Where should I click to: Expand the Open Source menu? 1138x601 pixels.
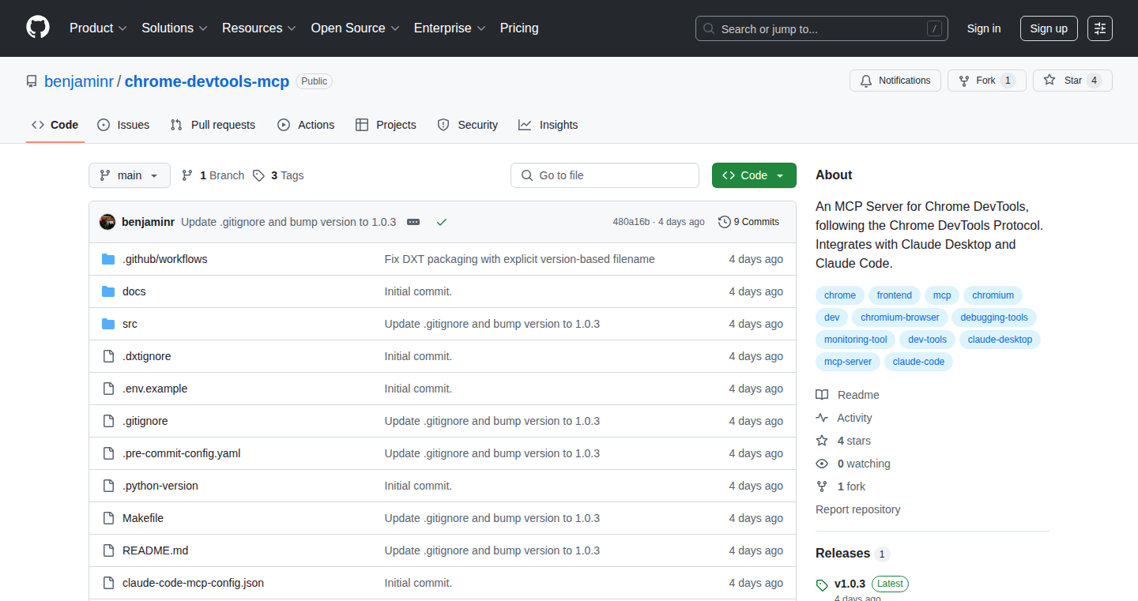(x=356, y=28)
